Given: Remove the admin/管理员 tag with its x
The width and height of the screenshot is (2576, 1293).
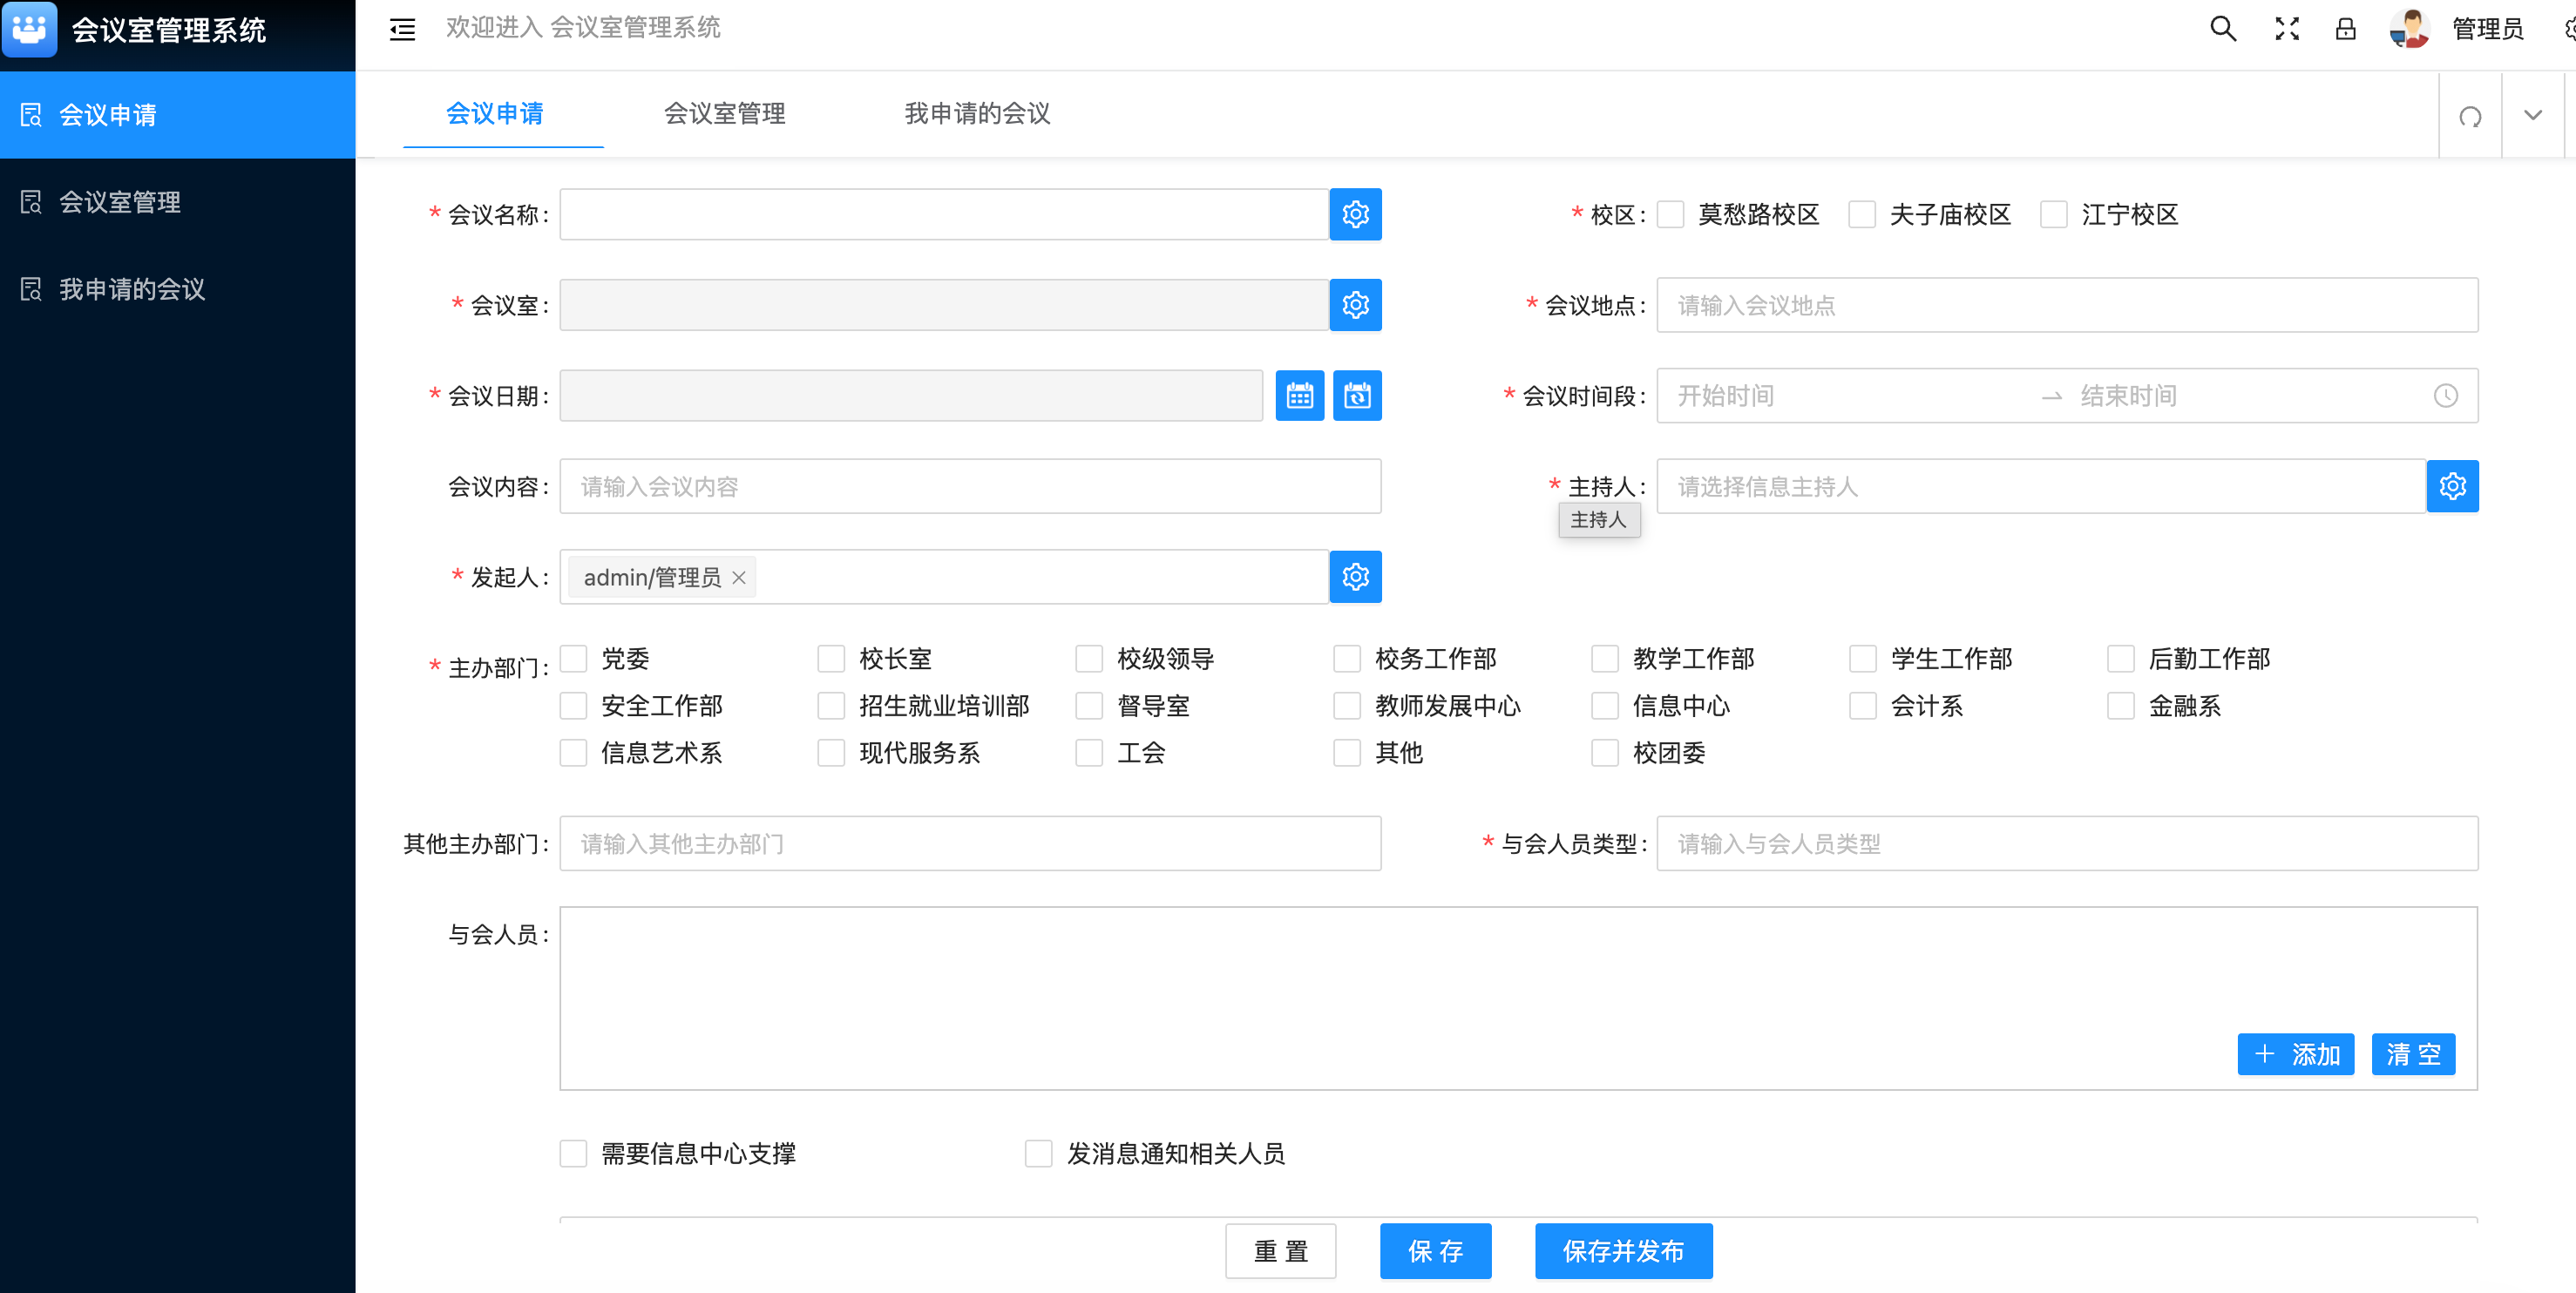Looking at the screenshot, I should click(739, 578).
